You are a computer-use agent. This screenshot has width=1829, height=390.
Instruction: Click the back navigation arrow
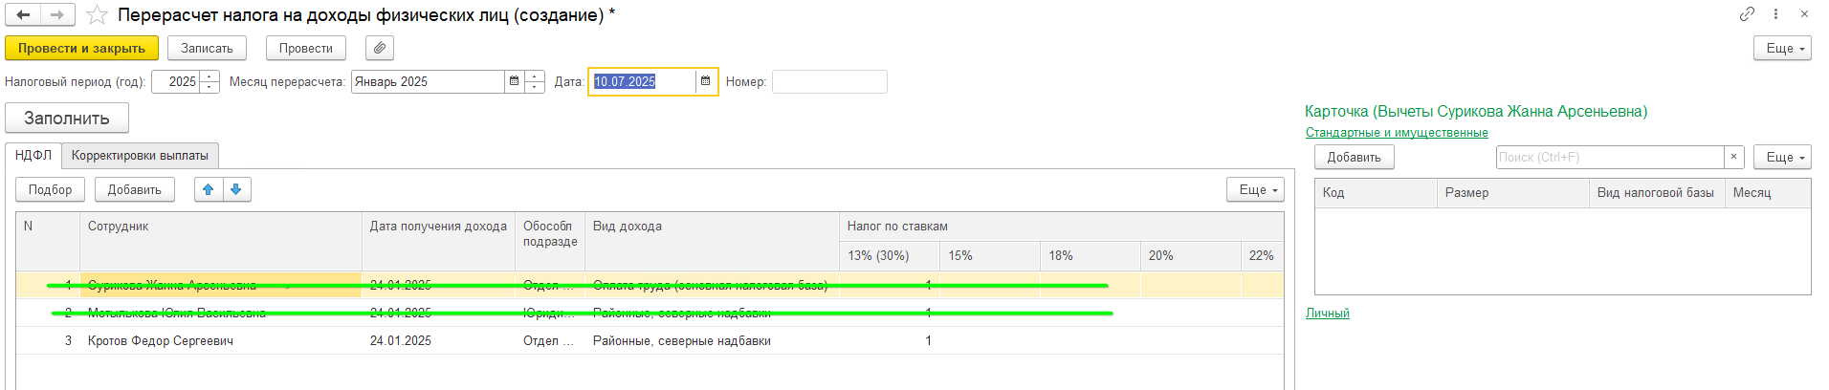(x=23, y=14)
